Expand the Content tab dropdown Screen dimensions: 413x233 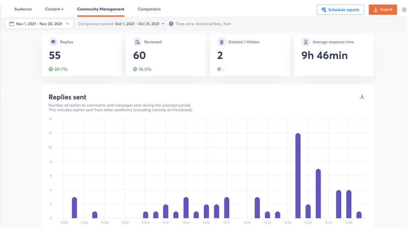pyautogui.click(x=54, y=9)
